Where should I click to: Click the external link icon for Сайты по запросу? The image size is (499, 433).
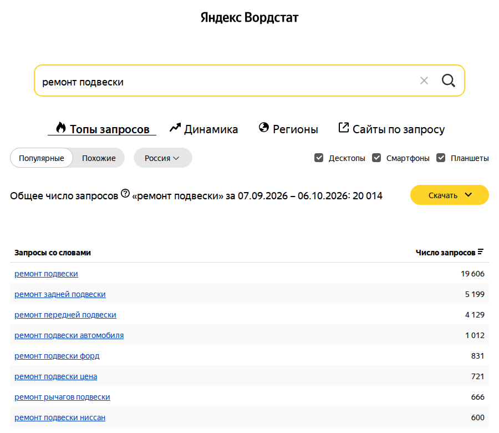[344, 128]
